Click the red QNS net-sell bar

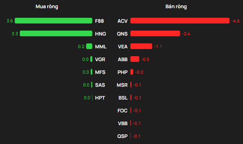pyautogui.click(x=155, y=34)
